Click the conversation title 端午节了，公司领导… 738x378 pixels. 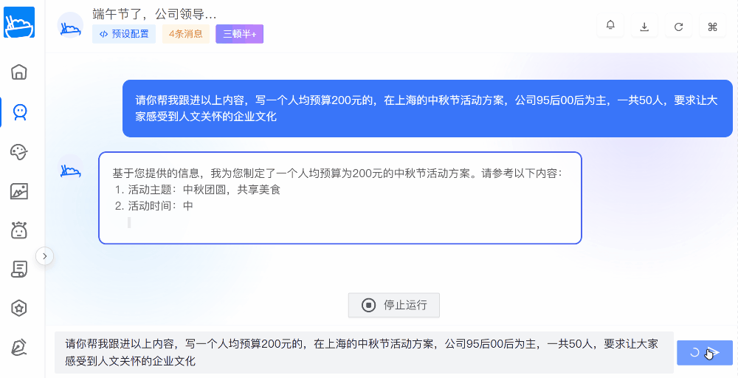click(154, 14)
